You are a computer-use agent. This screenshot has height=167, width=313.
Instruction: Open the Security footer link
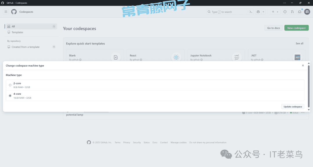click(137, 142)
